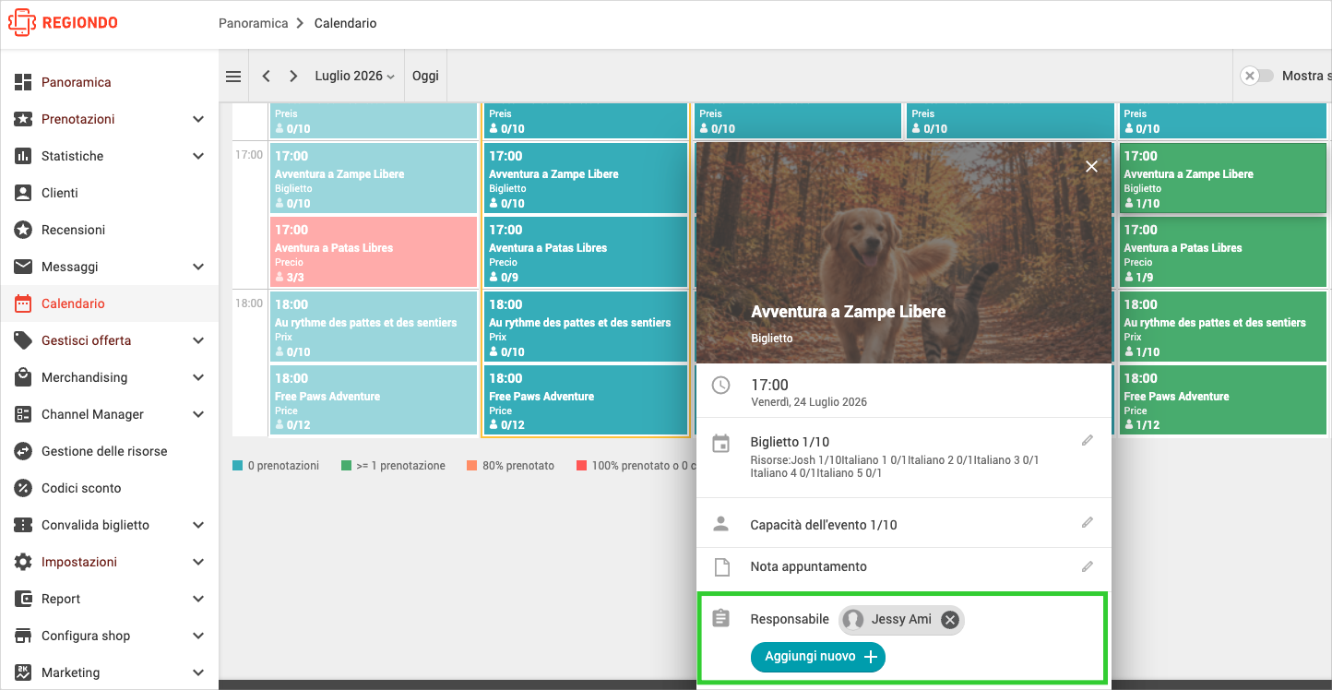The width and height of the screenshot is (1332, 690).
Task: Open the hamburger menu in calendar toolbar
Action: click(233, 77)
